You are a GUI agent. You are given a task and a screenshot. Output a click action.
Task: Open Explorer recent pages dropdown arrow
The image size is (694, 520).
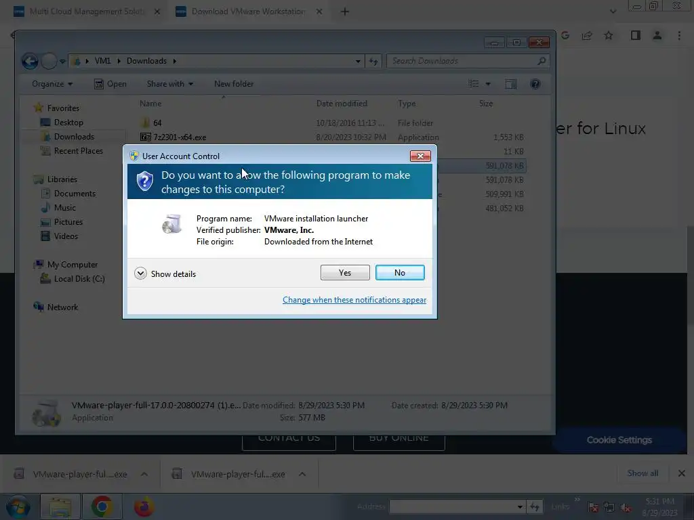[62, 62]
